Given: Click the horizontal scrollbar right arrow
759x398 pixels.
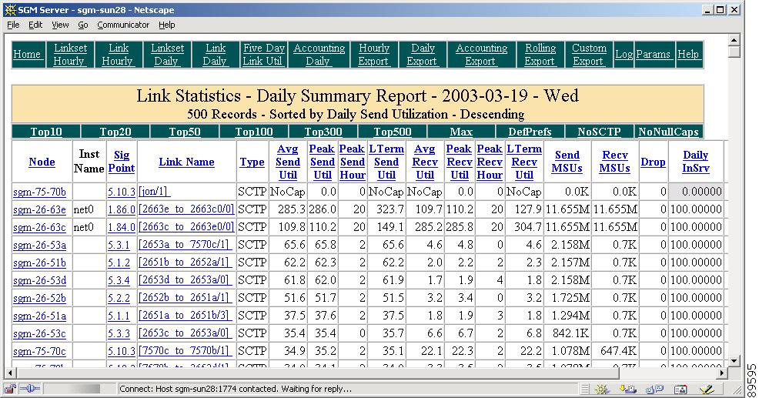Looking at the screenshot, I should pos(722,373).
